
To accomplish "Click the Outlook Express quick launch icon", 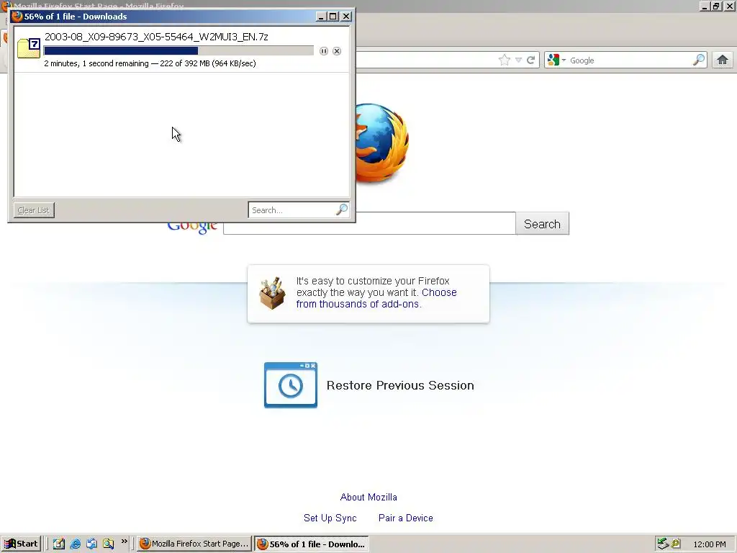I will point(91,544).
